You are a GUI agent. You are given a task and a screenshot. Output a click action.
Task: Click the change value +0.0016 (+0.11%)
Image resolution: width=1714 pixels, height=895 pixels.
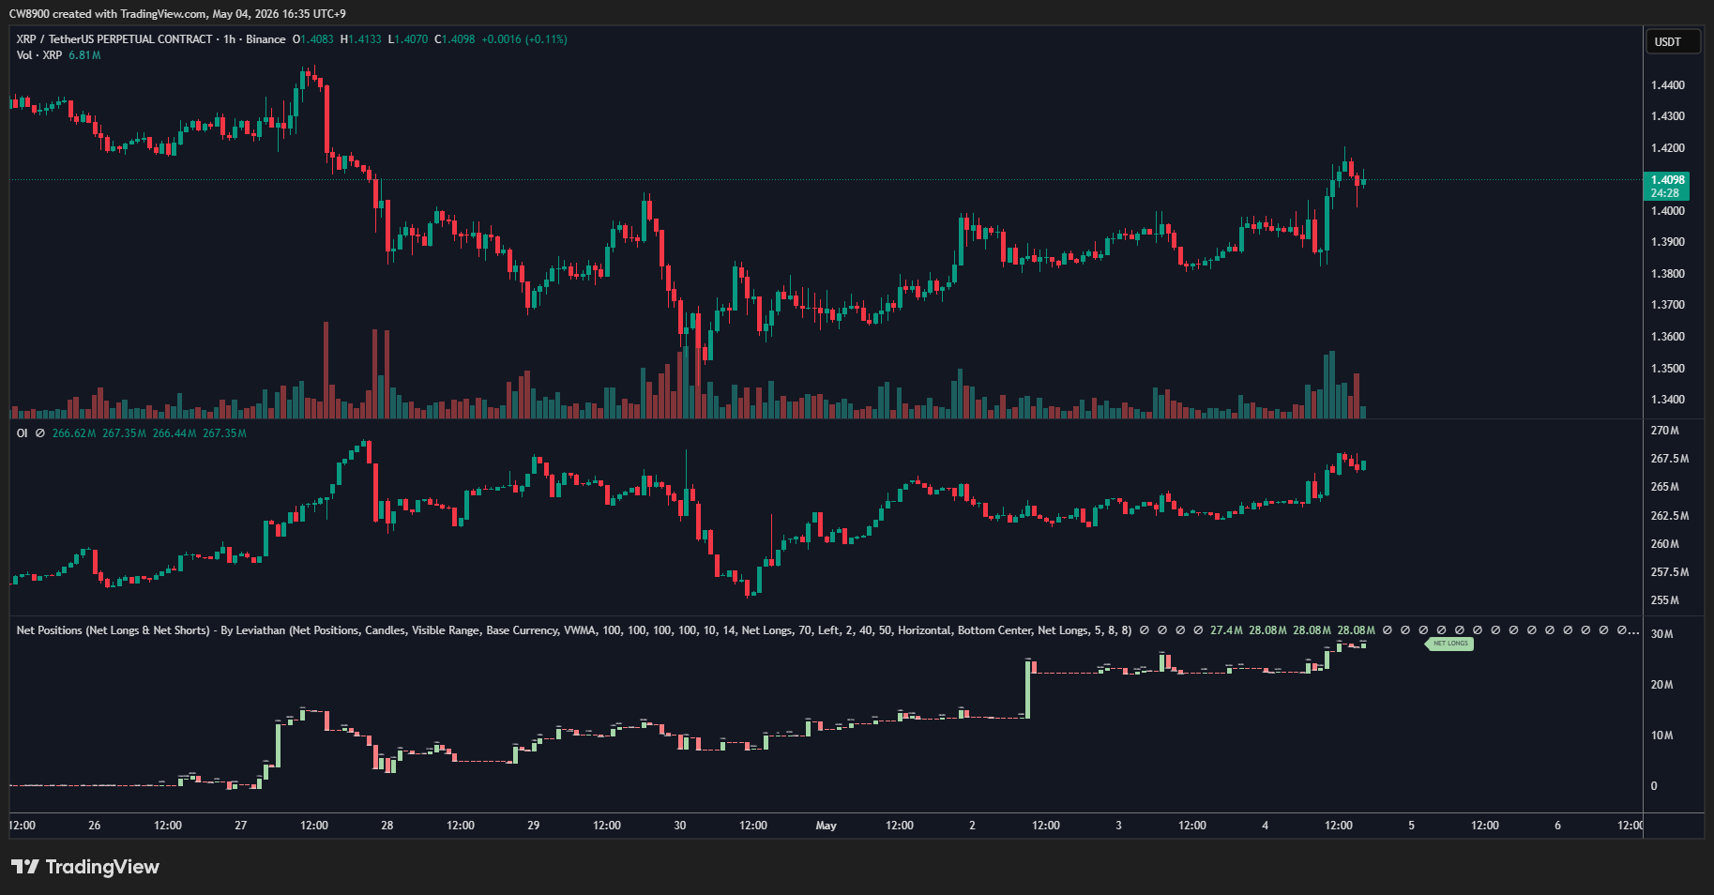click(x=523, y=39)
